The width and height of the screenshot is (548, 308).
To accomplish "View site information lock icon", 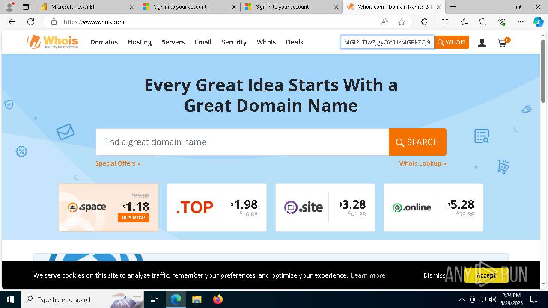I will (54, 22).
